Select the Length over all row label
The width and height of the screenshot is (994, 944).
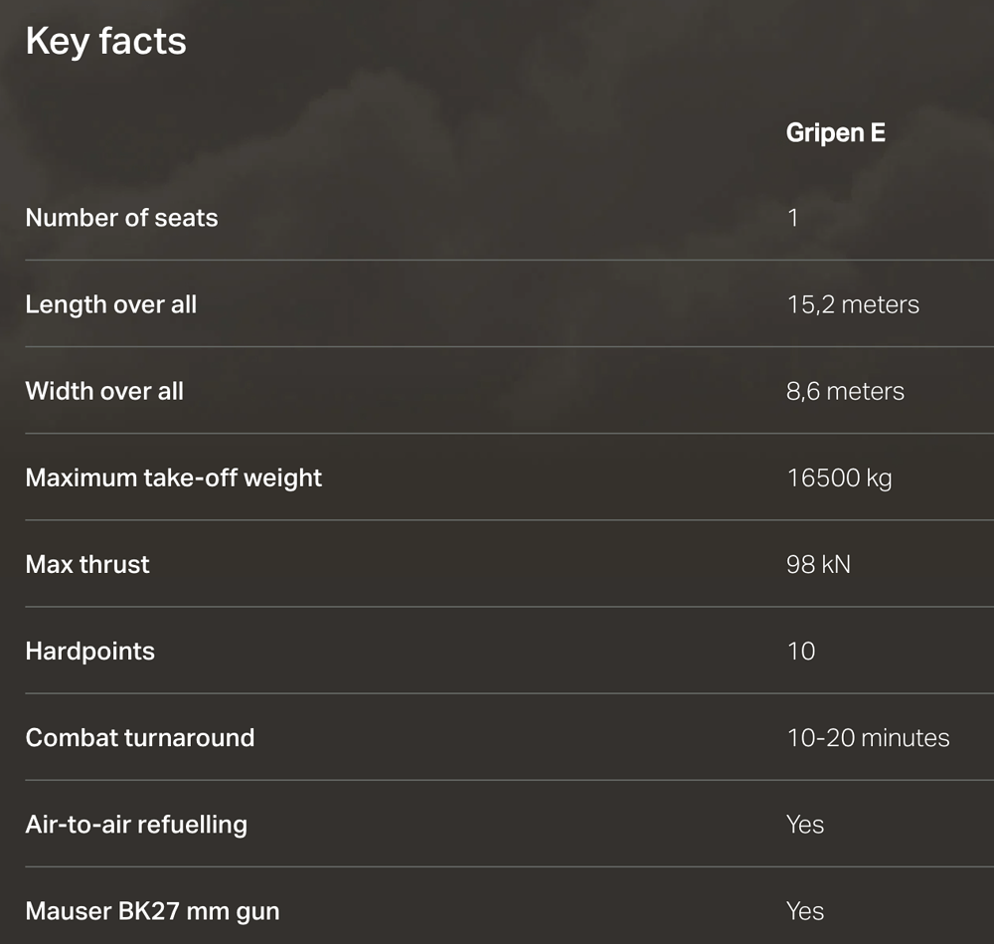[111, 304]
